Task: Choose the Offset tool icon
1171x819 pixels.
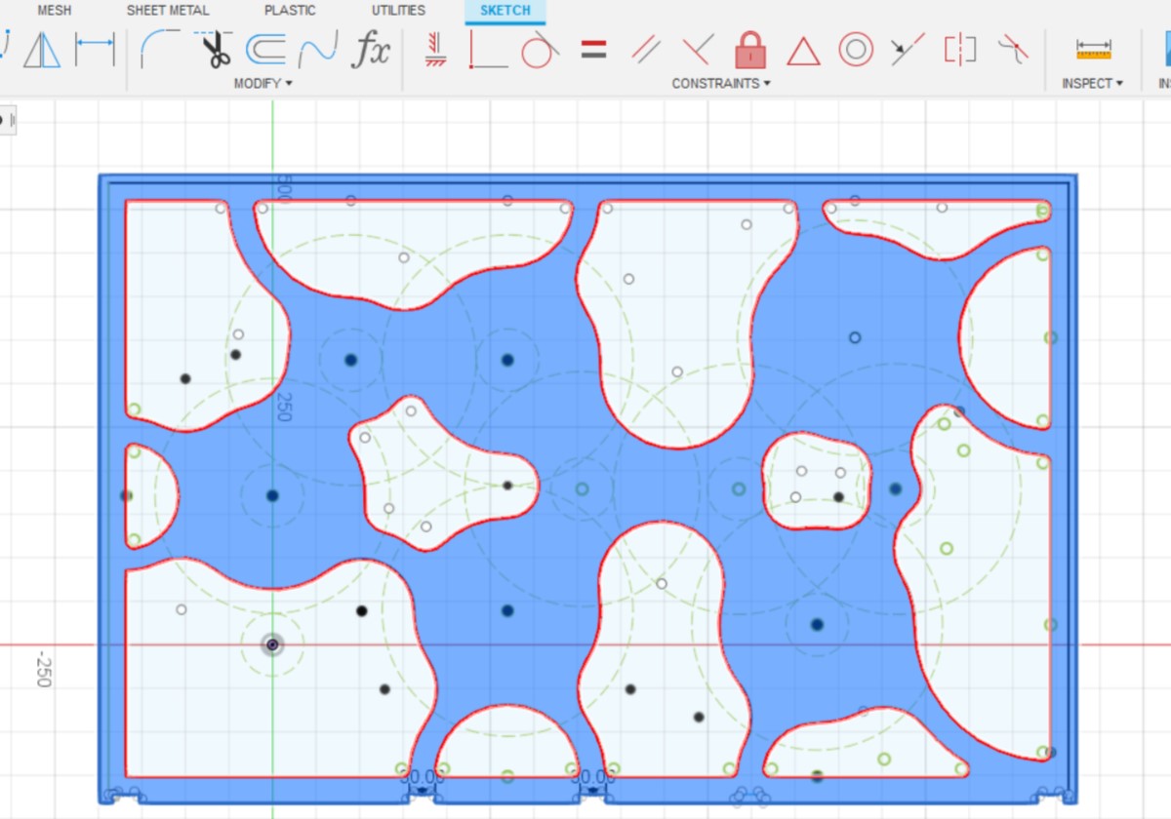Action: (x=264, y=49)
